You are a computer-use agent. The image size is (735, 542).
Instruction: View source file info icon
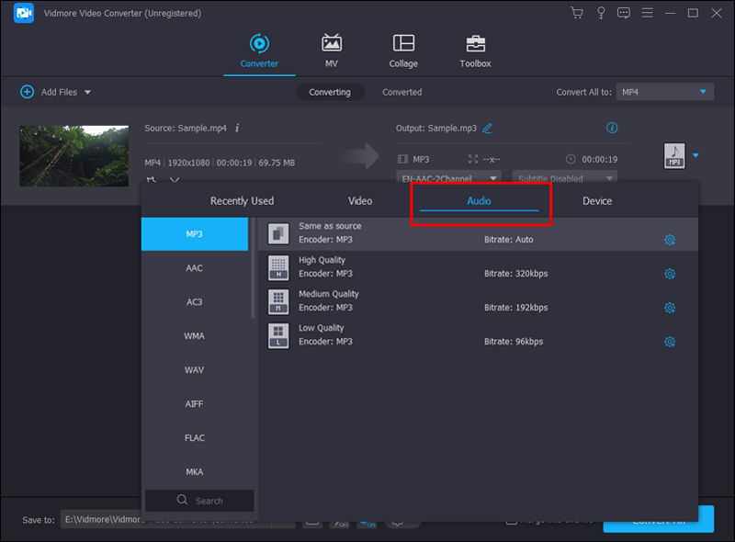coord(237,128)
